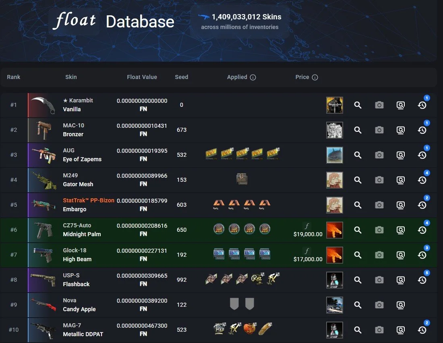Click the Karambit knife thumbnail image
Screen dimensions: 443x343
pyautogui.click(x=43, y=105)
